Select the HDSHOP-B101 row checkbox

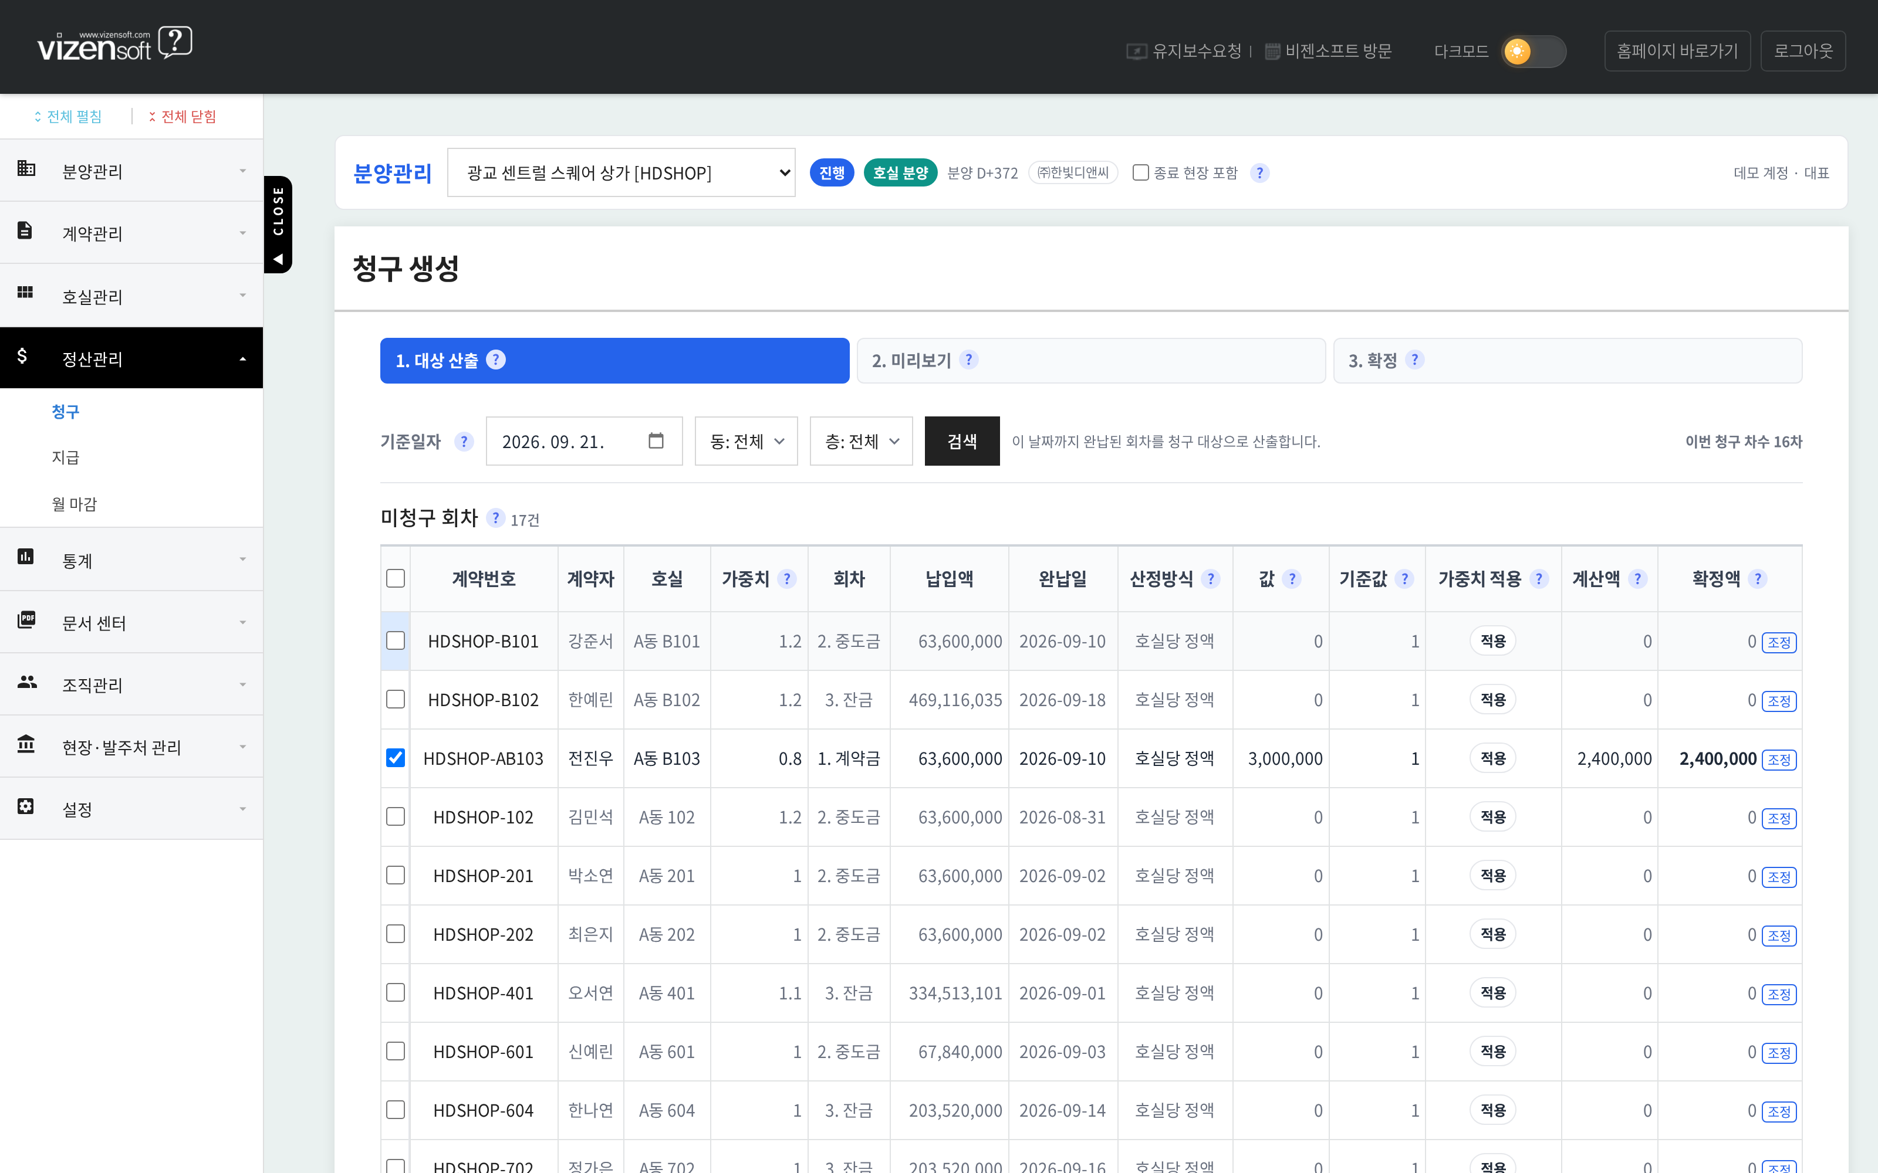click(396, 640)
